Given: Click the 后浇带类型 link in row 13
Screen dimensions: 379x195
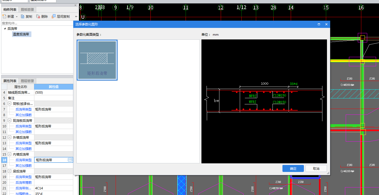Looking at the screenshot, I should click(x=23, y=143).
